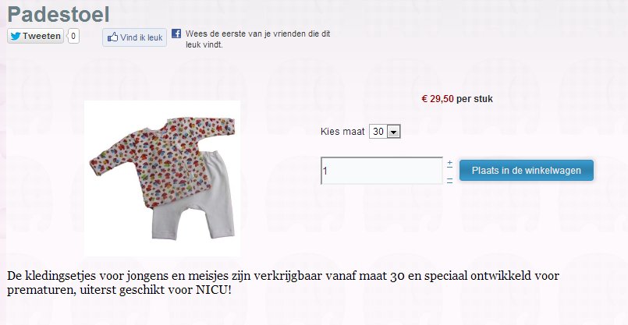The width and height of the screenshot is (628, 325).
Task: Click the Padestoel product title
Action: 59,14
